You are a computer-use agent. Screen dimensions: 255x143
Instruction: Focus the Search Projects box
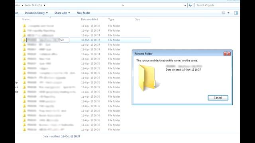coord(217,5)
